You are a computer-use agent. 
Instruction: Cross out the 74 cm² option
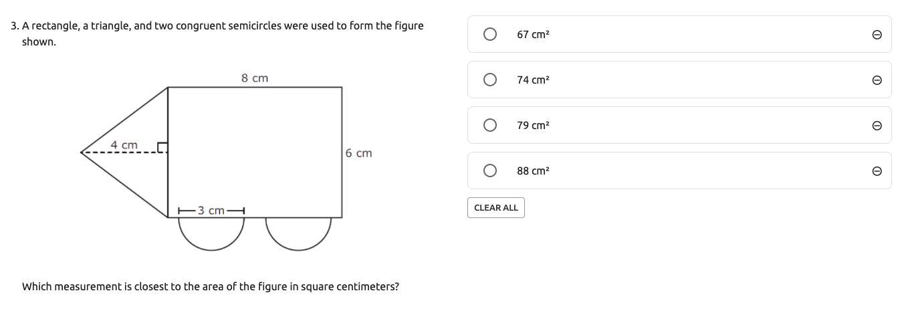tap(877, 80)
